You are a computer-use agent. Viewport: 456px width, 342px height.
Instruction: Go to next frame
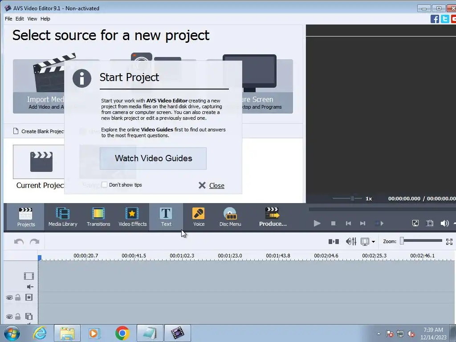(x=362, y=224)
